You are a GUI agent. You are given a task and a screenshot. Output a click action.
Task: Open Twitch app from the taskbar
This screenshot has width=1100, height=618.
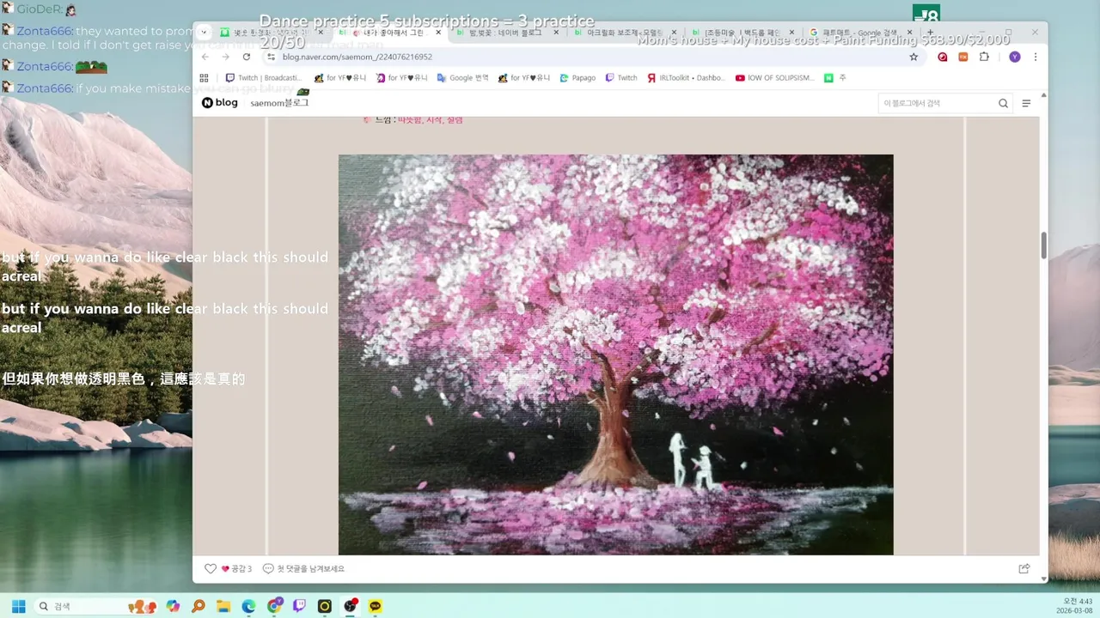click(299, 606)
